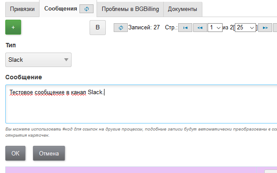Click the Сообщение field label
277x173 pixels.
tap(24, 77)
